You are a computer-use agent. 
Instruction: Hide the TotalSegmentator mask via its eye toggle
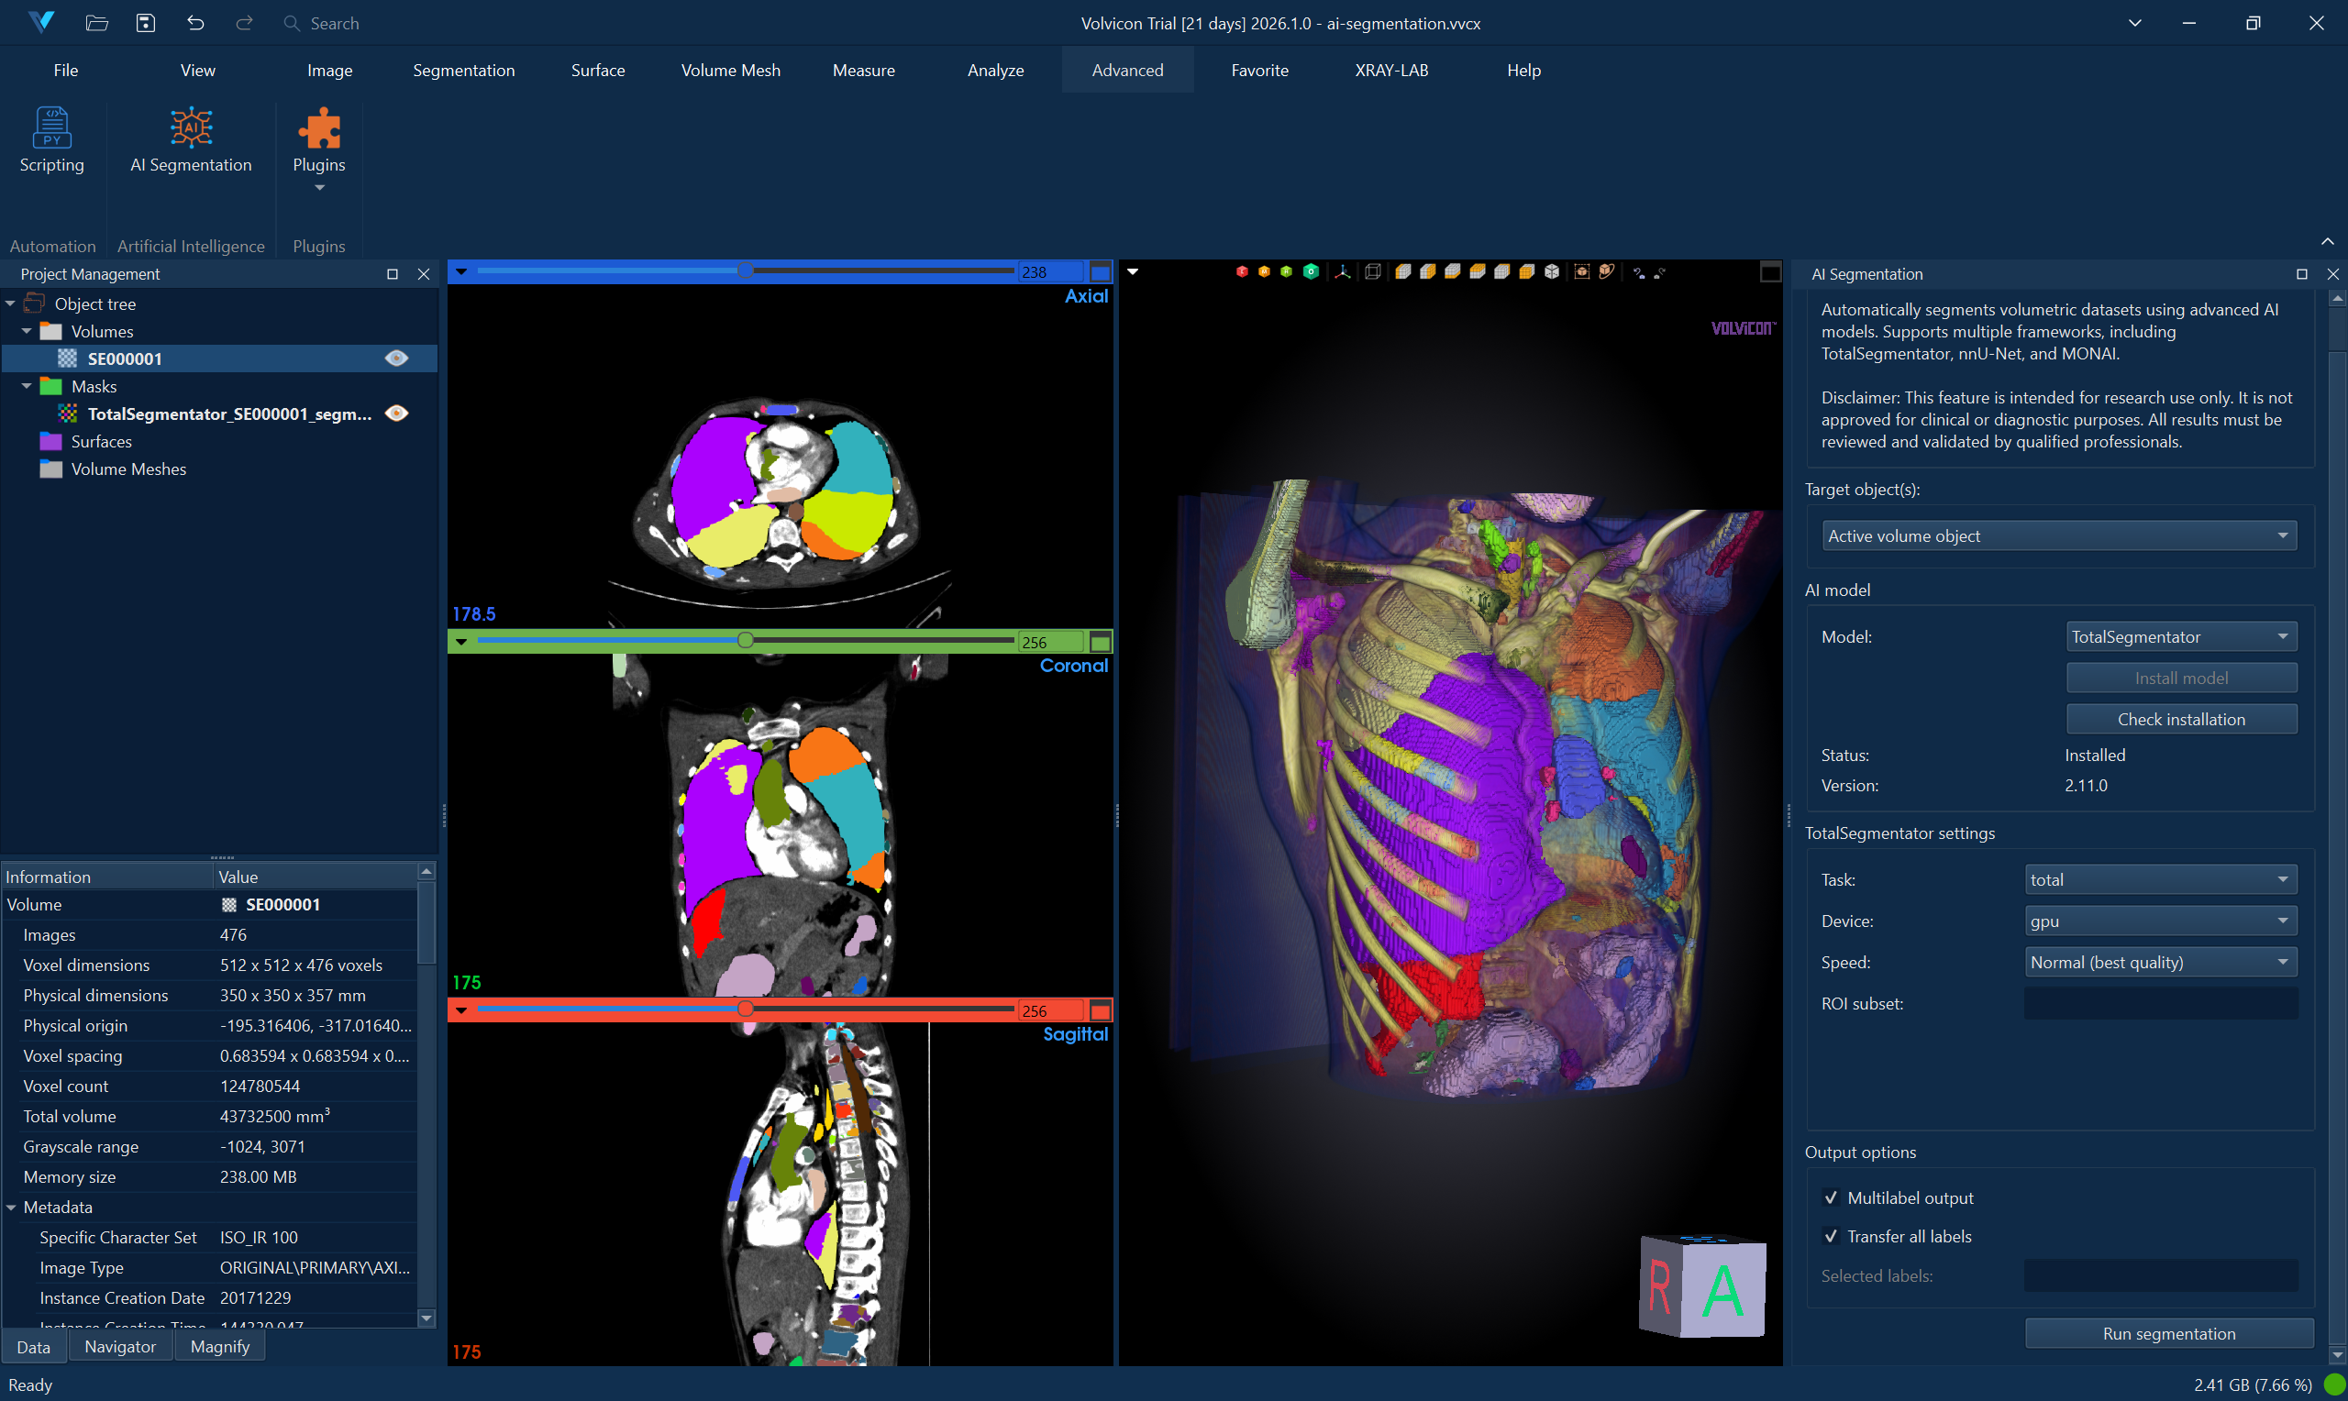[395, 414]
